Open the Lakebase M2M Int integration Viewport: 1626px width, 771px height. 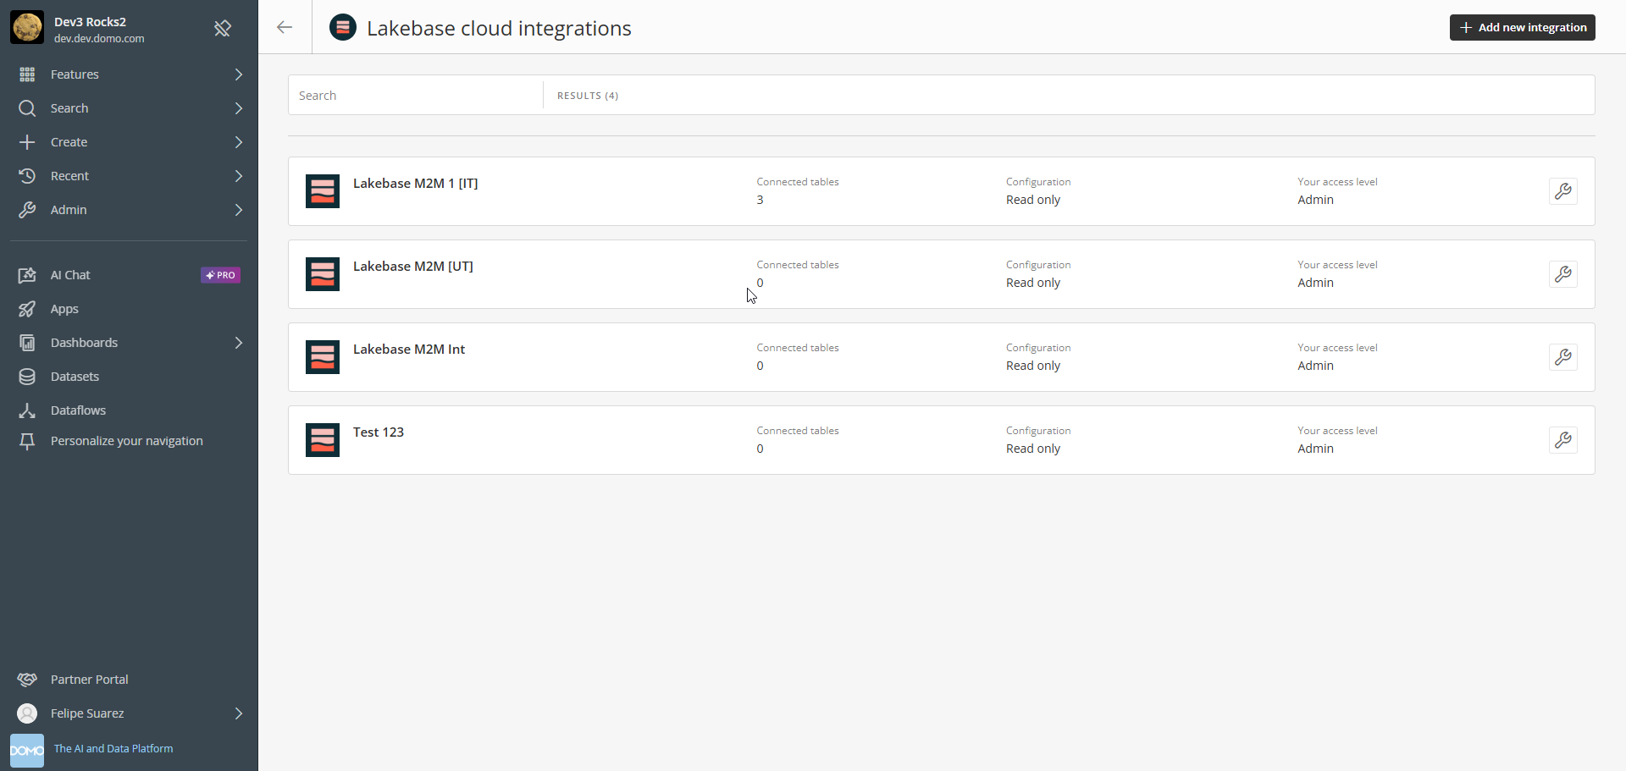coord(409,350)
